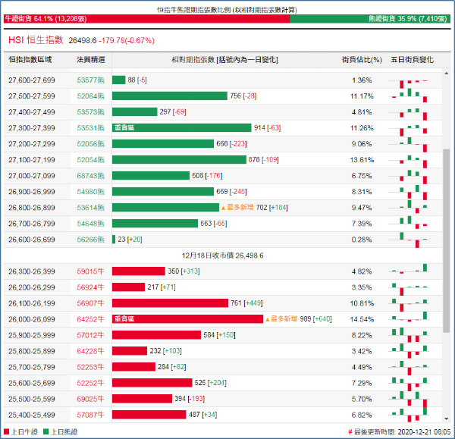This screenshot has height=439, width=455.
Task: Click the five-day chart for 25,400-25,499
Action: click(409, 415)
